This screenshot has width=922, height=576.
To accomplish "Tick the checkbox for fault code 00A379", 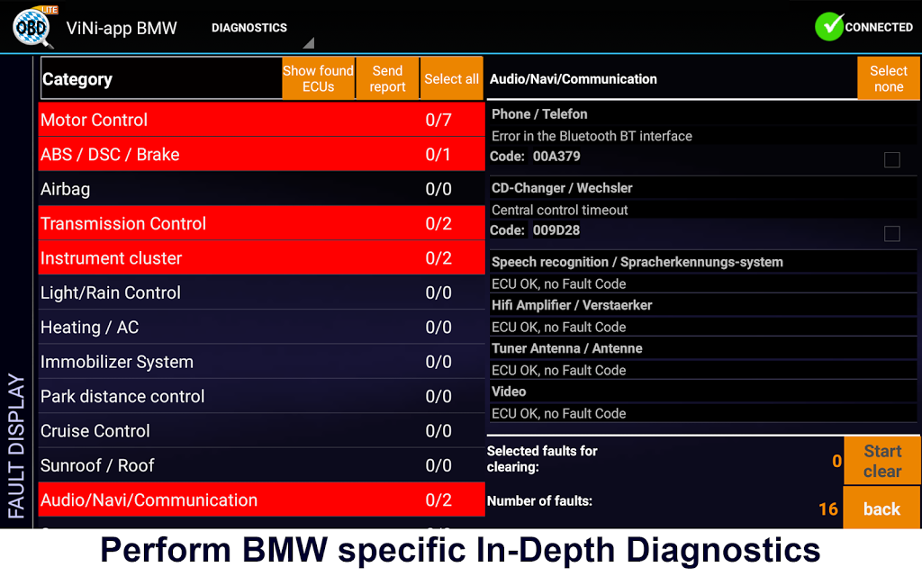I will click(891, 160).
